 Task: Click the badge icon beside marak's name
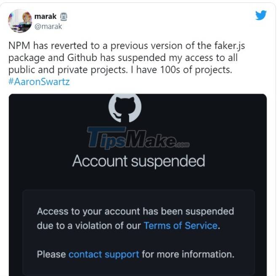coord(64,17)
